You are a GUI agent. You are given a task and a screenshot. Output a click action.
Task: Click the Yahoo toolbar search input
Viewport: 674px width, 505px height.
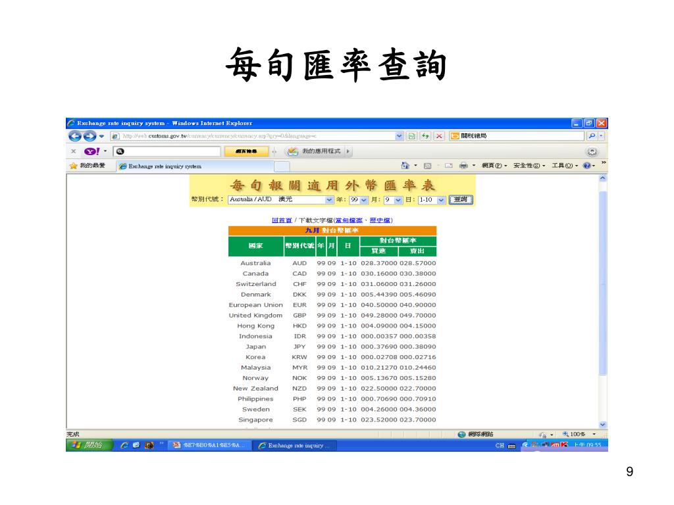point(167,151)
